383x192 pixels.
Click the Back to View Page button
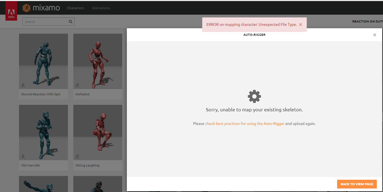tap(357, 184)
